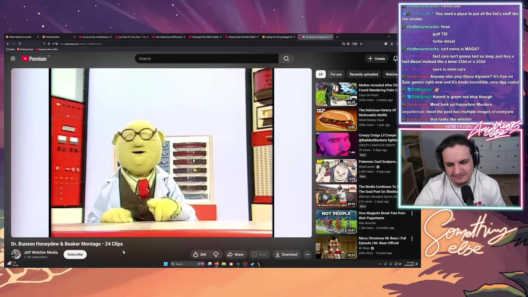Dislike the video with thumbs down

216,255
